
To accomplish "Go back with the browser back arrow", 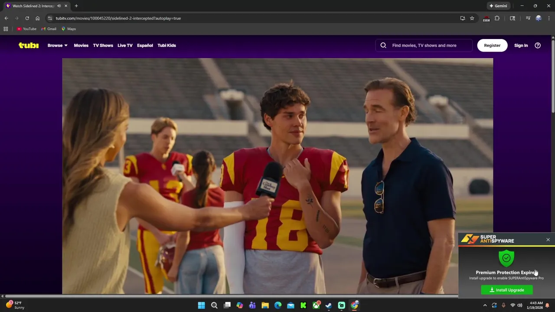I will pyautogui.click(x=6, y=18).
